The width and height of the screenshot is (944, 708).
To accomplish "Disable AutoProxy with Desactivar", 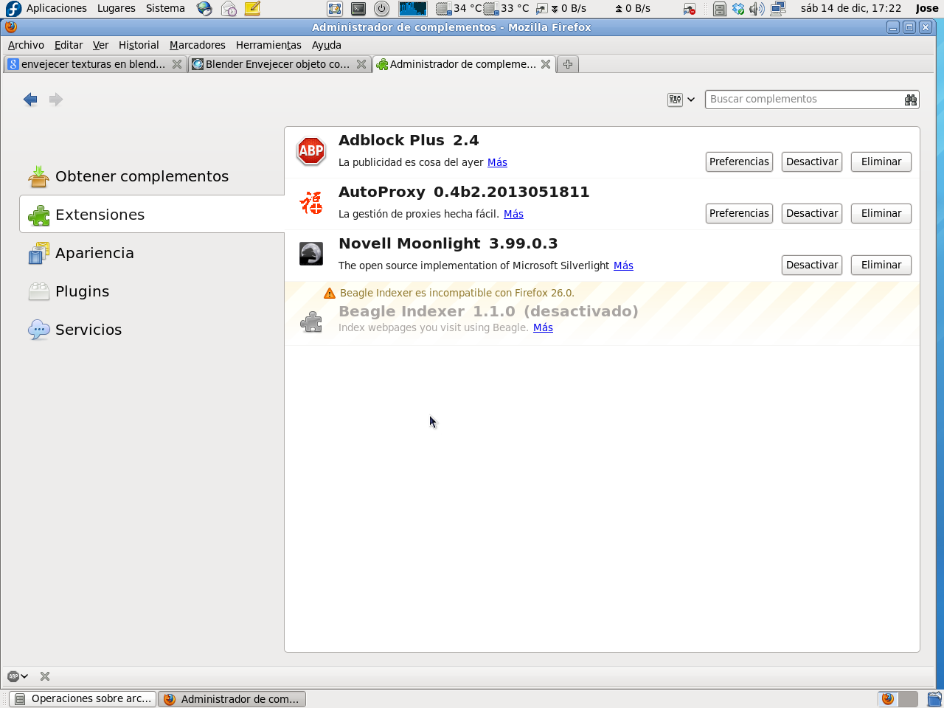I will tap(812, 213).
